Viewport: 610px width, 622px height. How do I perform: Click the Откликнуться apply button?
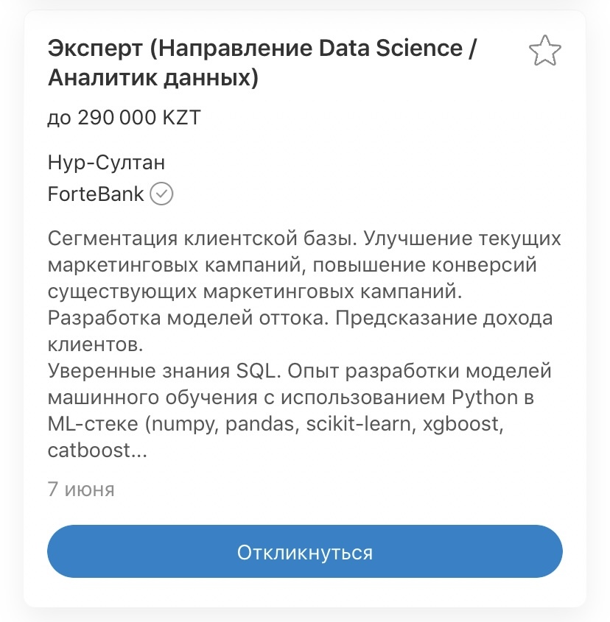(304, 551)
